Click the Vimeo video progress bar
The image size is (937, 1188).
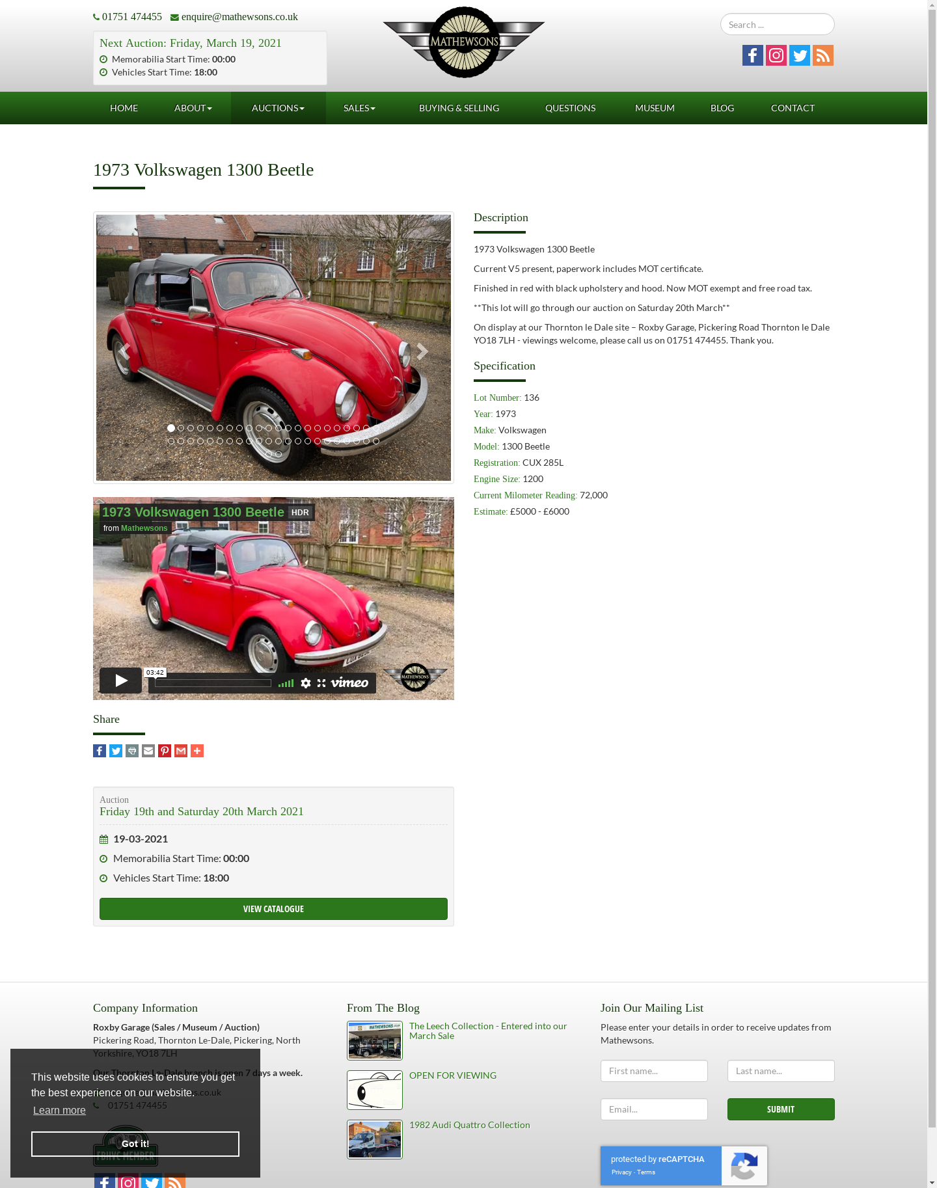[213, 683]
